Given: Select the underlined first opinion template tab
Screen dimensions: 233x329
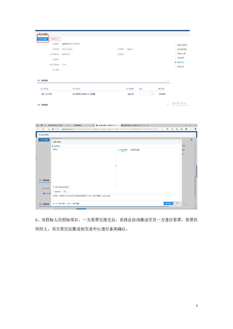Looking at the screenshot, I should click(x=123, y=150).
